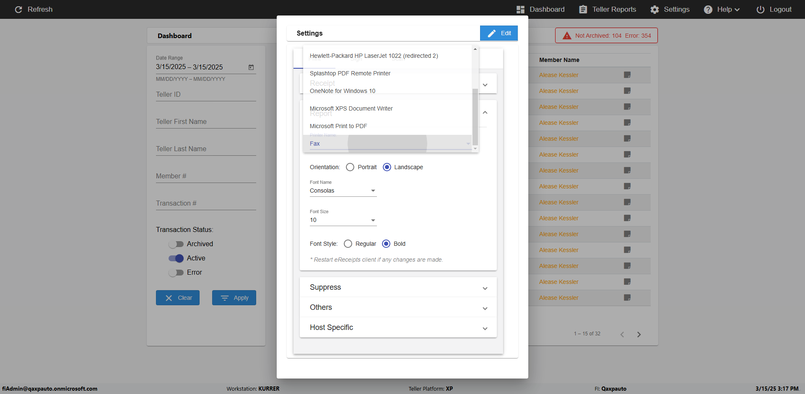This screenshot has width=805, height=394.
Task: Choose Splashtop PDF Remote Printer option
Action: [x=350, y=73]
